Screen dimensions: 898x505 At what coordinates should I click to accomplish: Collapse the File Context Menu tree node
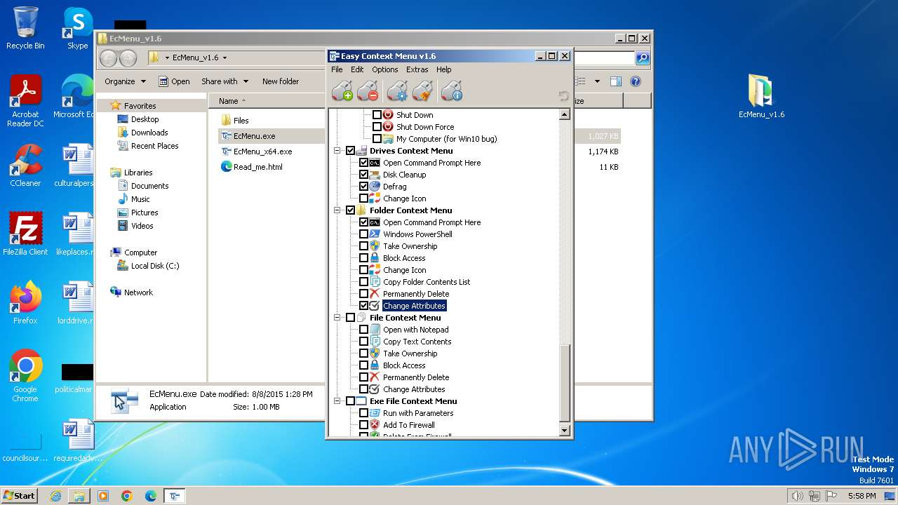point(337,318)
